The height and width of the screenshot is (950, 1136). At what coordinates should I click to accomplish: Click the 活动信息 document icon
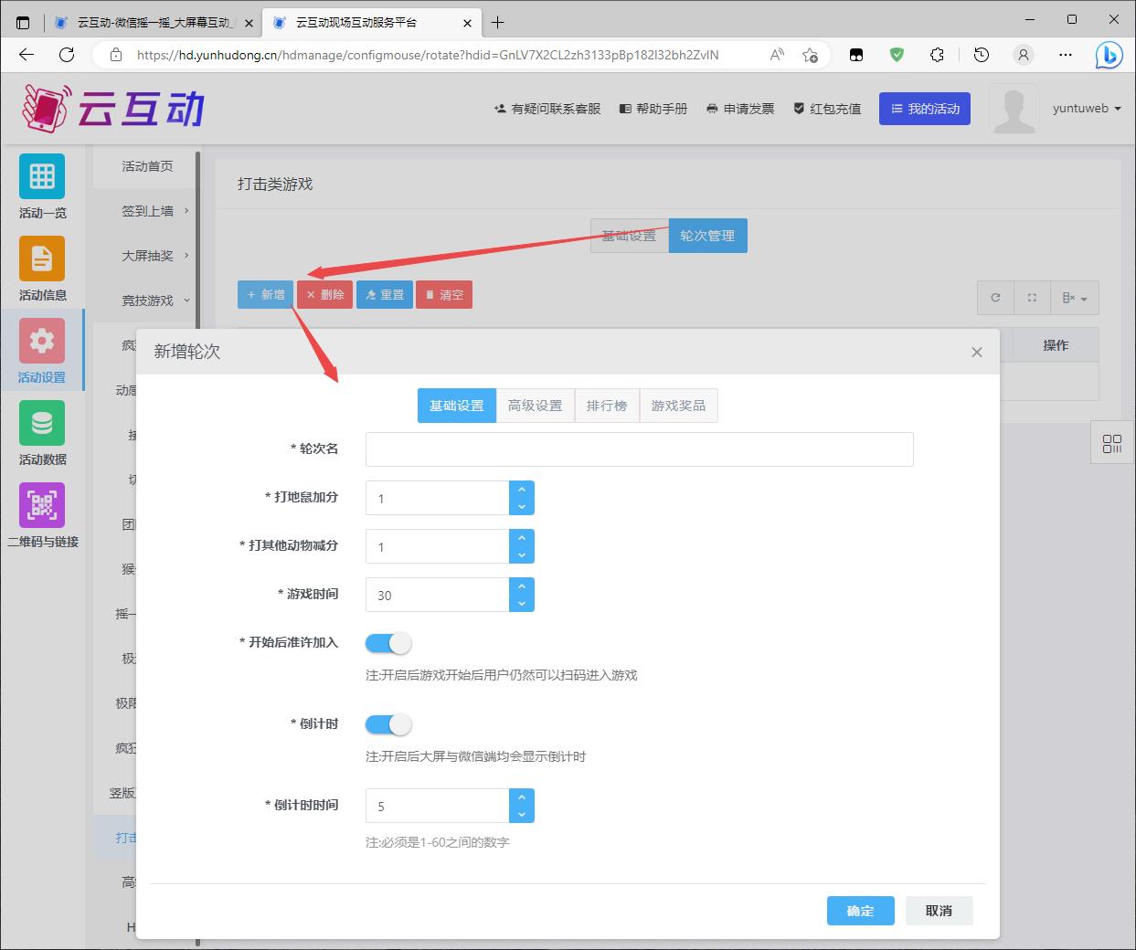[42, 259]
